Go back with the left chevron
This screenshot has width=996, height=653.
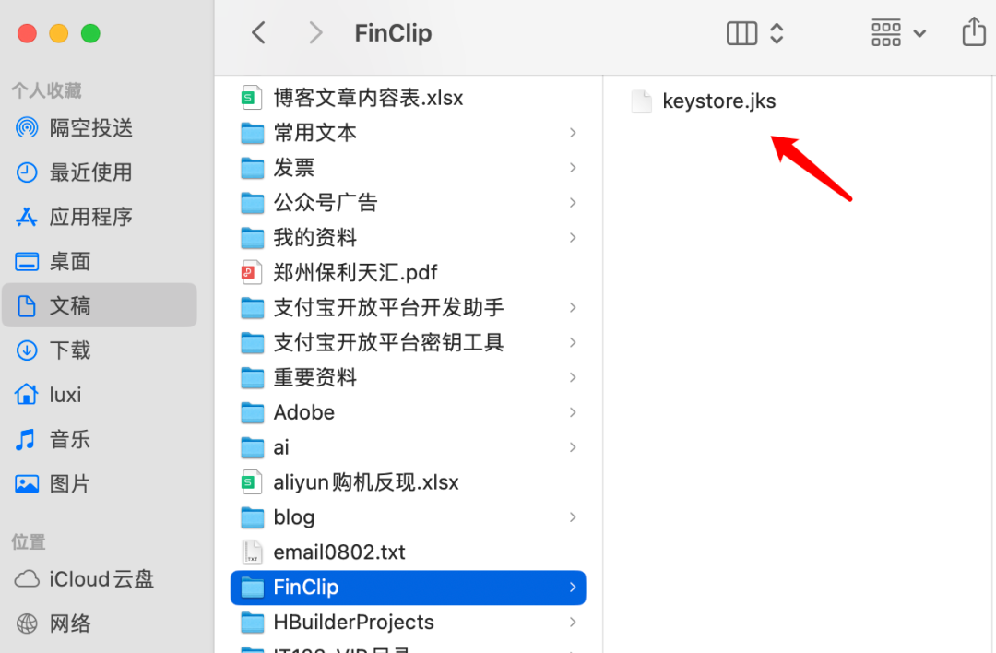[x=258, y=32]
